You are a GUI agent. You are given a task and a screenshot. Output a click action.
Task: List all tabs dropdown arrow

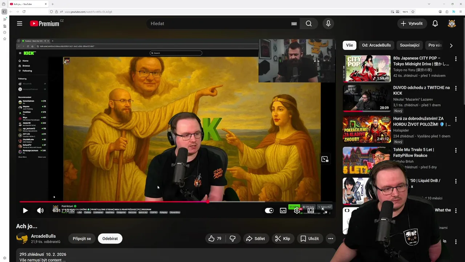(x=429, y=4)
